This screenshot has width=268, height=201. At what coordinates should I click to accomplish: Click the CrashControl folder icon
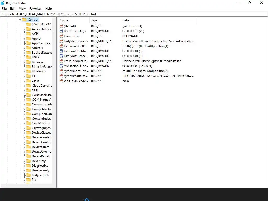click(x=29, y=123)
